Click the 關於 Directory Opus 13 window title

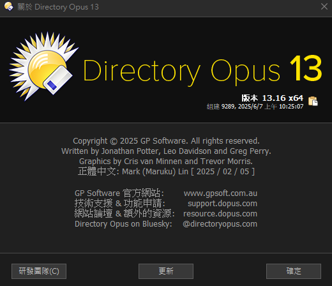(58, 7)
